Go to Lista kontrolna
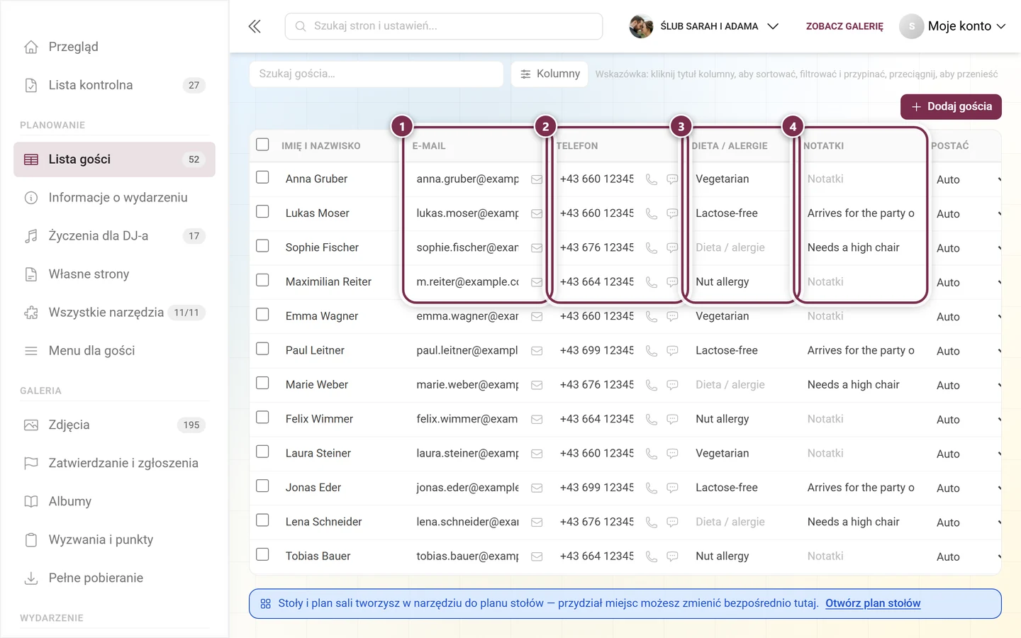The width and height of the screenshot is (1021, 638). coord(114,85)
